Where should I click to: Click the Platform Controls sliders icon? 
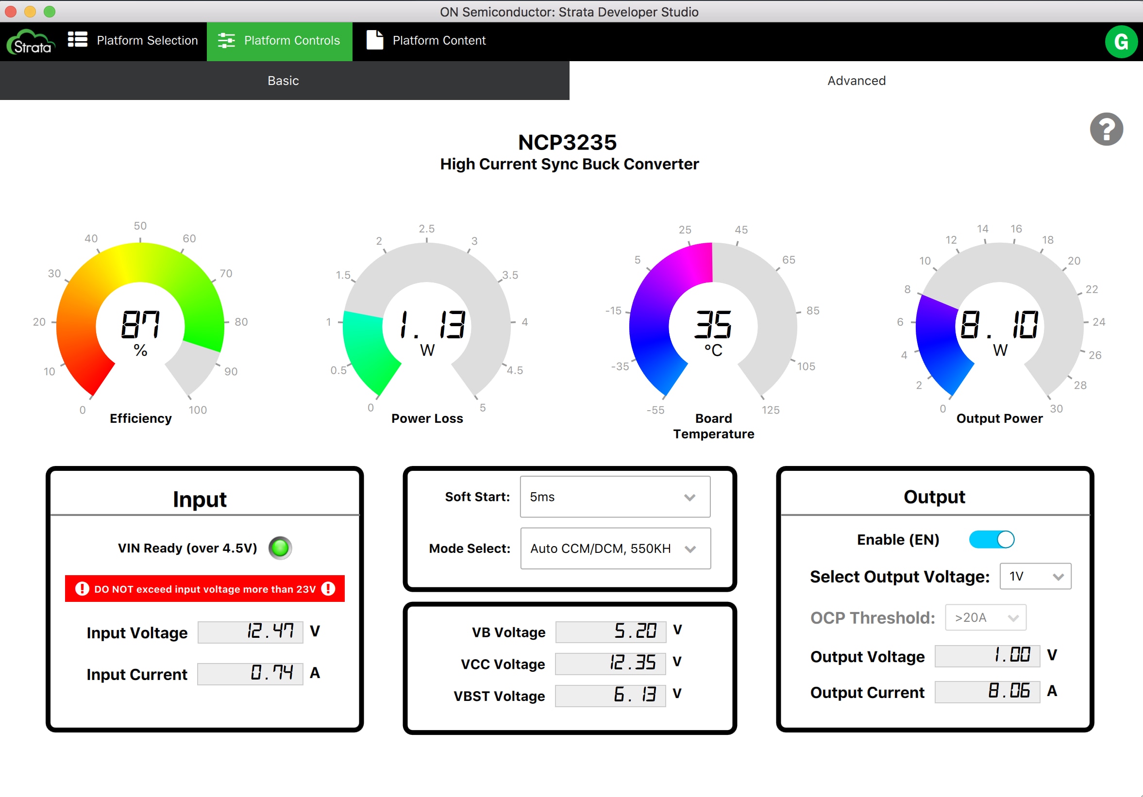pyautogui.click(x=226, y=41)
